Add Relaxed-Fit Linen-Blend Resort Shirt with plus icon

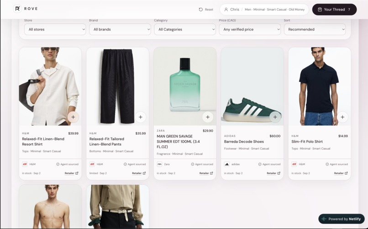pyautogui.click(x=73, y=117)
